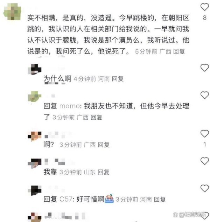
Task: Open avatar of 啊？ commenter
Action: (x=35, y=136)
